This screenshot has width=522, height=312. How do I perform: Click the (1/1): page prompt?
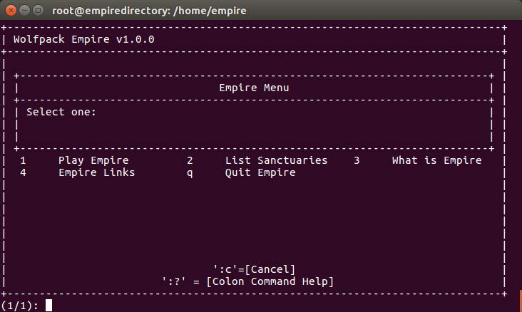[20, 306]
